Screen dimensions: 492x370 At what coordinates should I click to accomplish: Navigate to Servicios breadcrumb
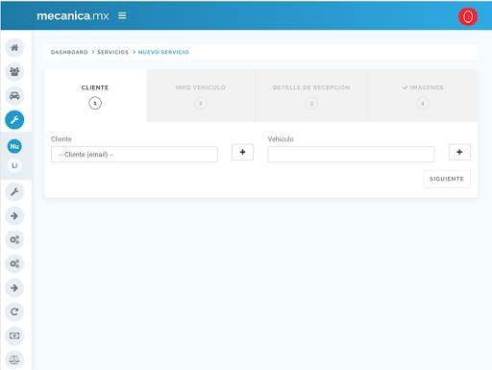pos(112,52)
